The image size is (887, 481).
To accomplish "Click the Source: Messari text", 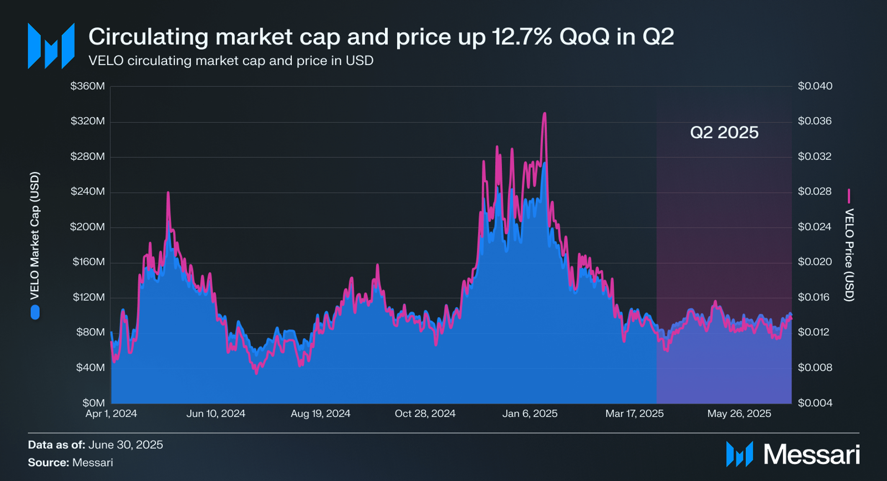I will (70, 462).
